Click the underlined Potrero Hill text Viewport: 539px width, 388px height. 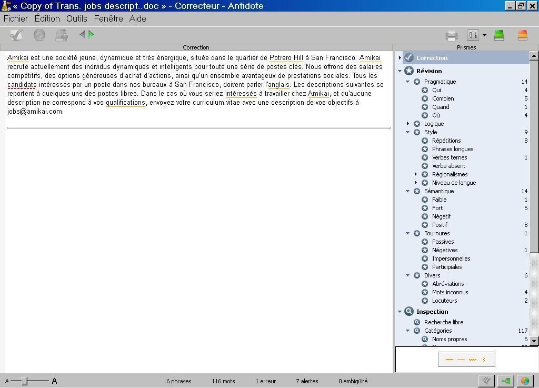[286, 58]
